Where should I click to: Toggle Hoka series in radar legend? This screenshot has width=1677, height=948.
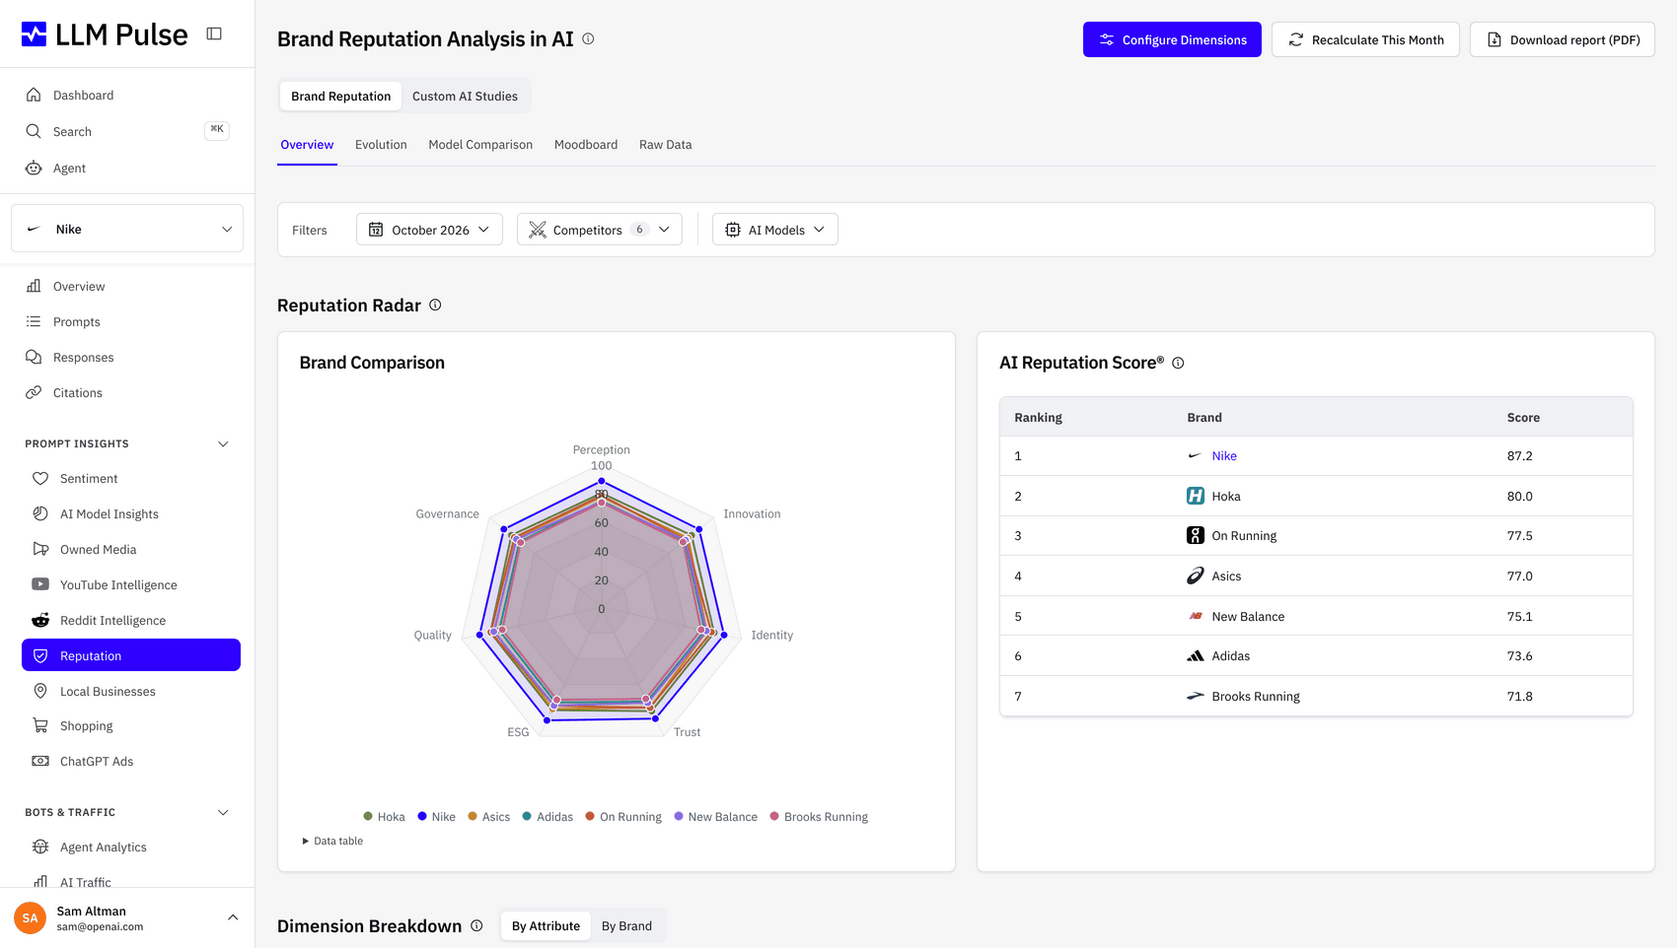[384, 816]
